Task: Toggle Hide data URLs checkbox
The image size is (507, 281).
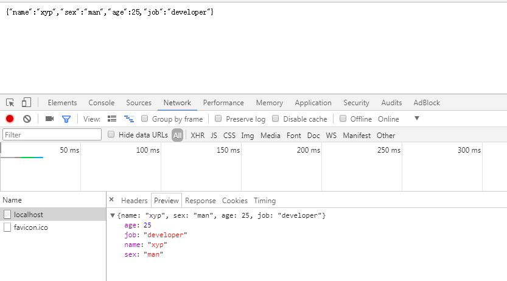Action: [x=111, y=134]
